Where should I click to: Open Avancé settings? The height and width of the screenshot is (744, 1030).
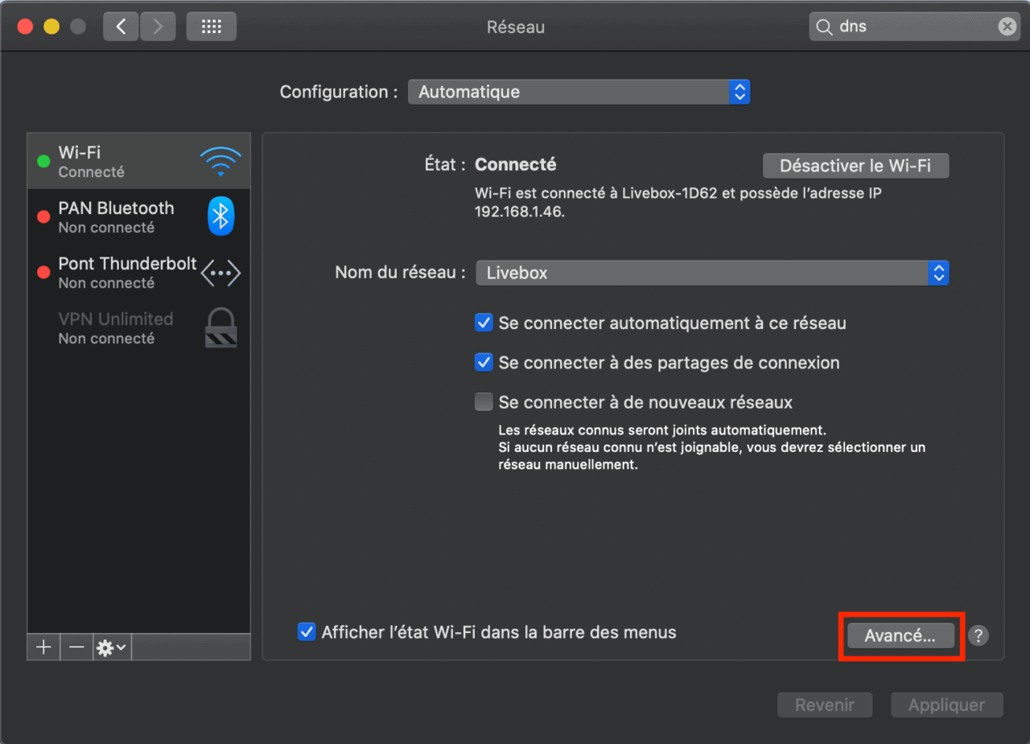click(x=900, y=635)
